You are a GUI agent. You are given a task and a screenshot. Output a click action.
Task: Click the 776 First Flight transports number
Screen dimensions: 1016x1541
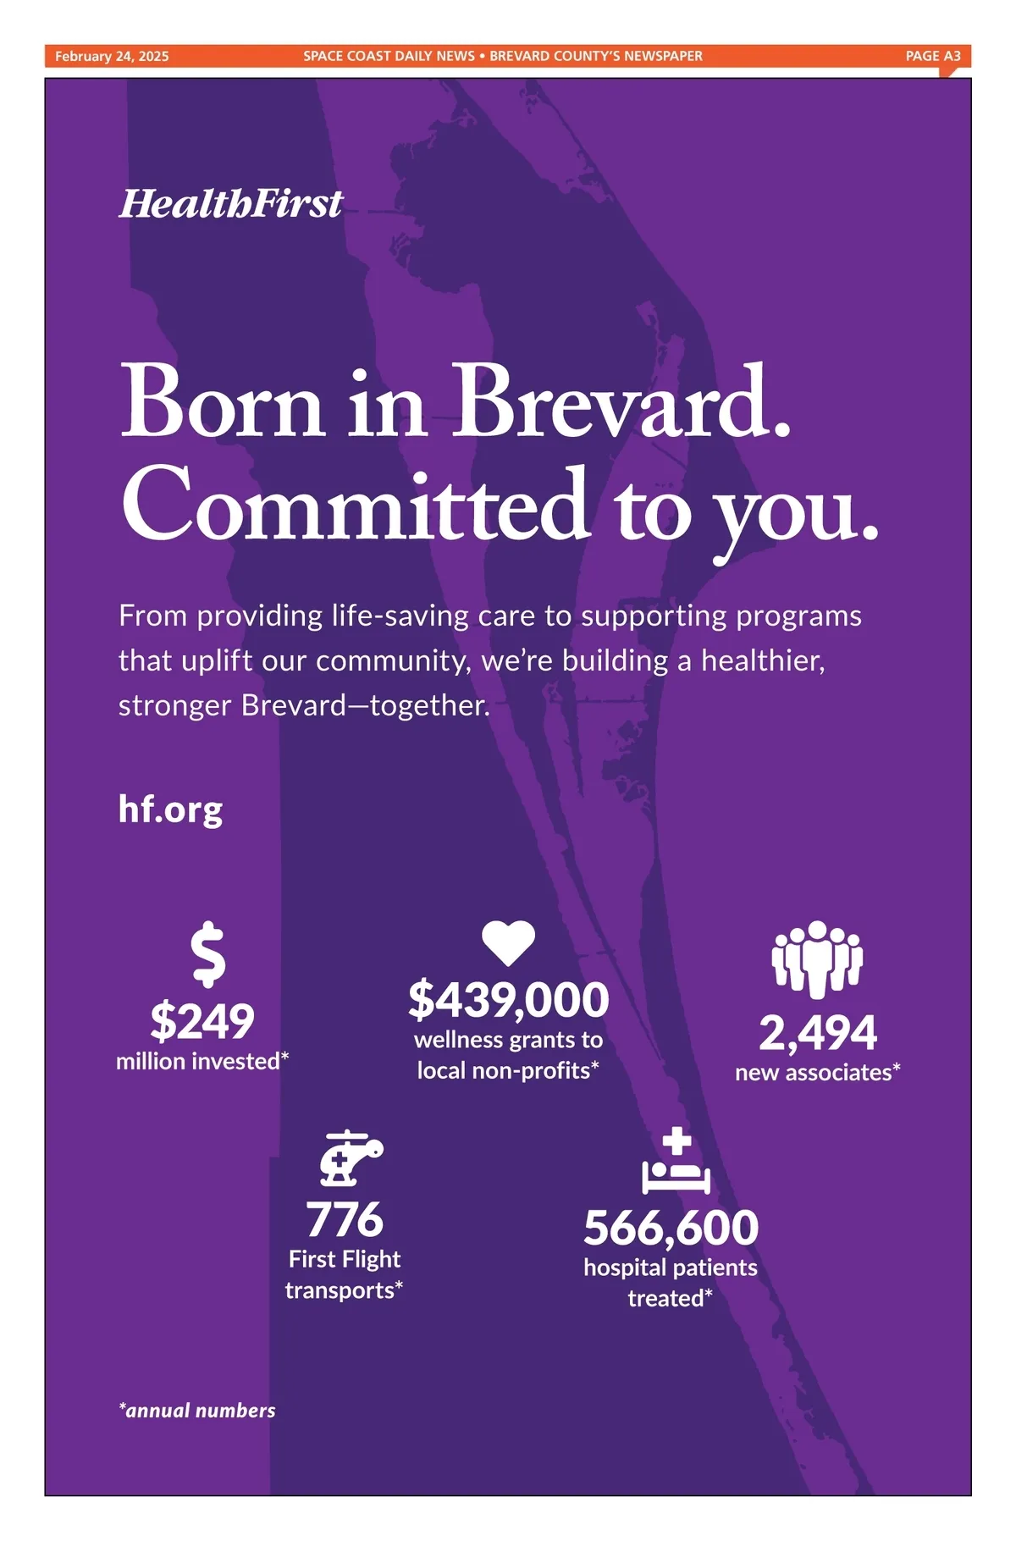(345, 1220)
